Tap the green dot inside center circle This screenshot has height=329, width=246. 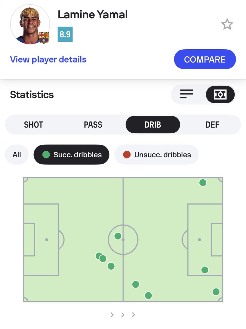(118, 236)
